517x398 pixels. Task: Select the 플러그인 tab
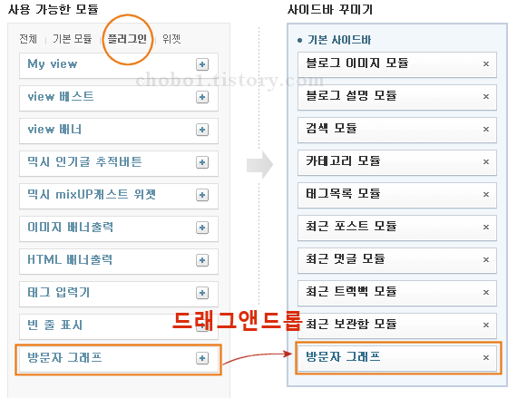[x=127, y=39]
